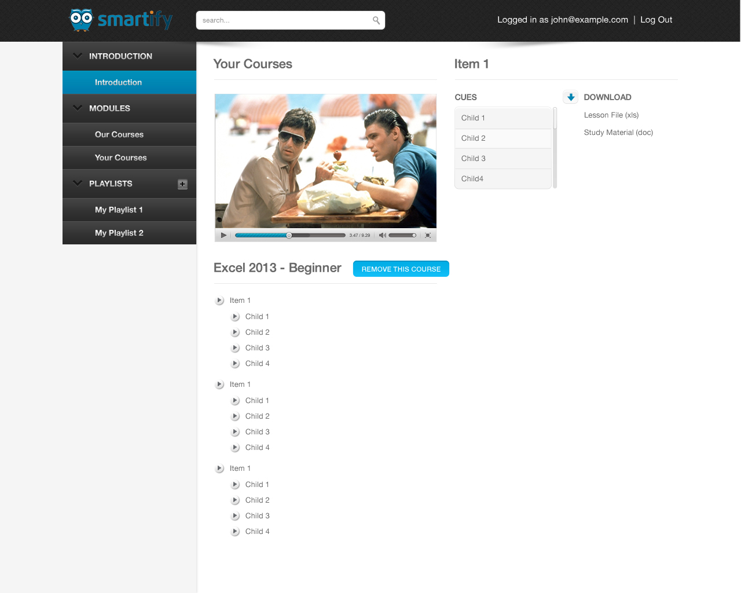Image resolution: width=741 pixels, height=593 pixels.
Task: Play Child 3 under the first Item 1
Action: click(236, 348)
